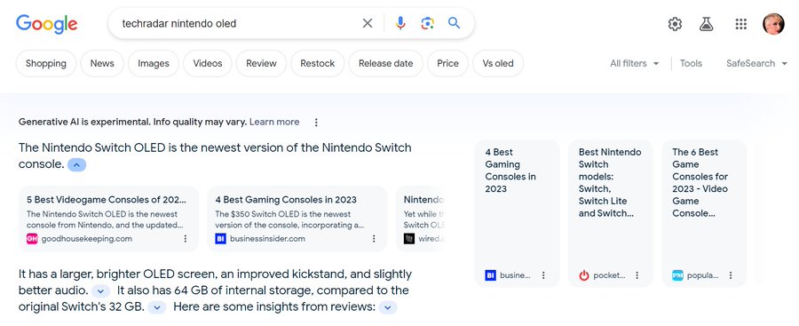Select the Shopping filter chip
Image resolution: width=799 pixels, height=326 pixels.
click(46, 63)
